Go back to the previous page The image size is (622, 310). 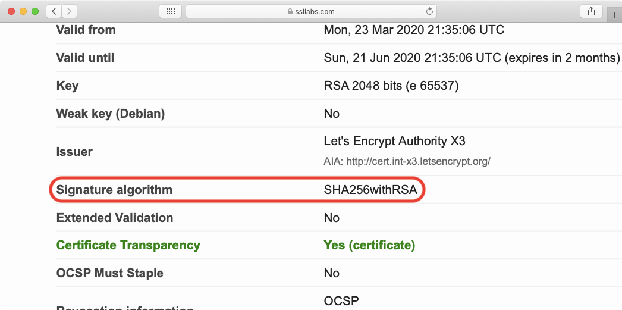[54, 11]
